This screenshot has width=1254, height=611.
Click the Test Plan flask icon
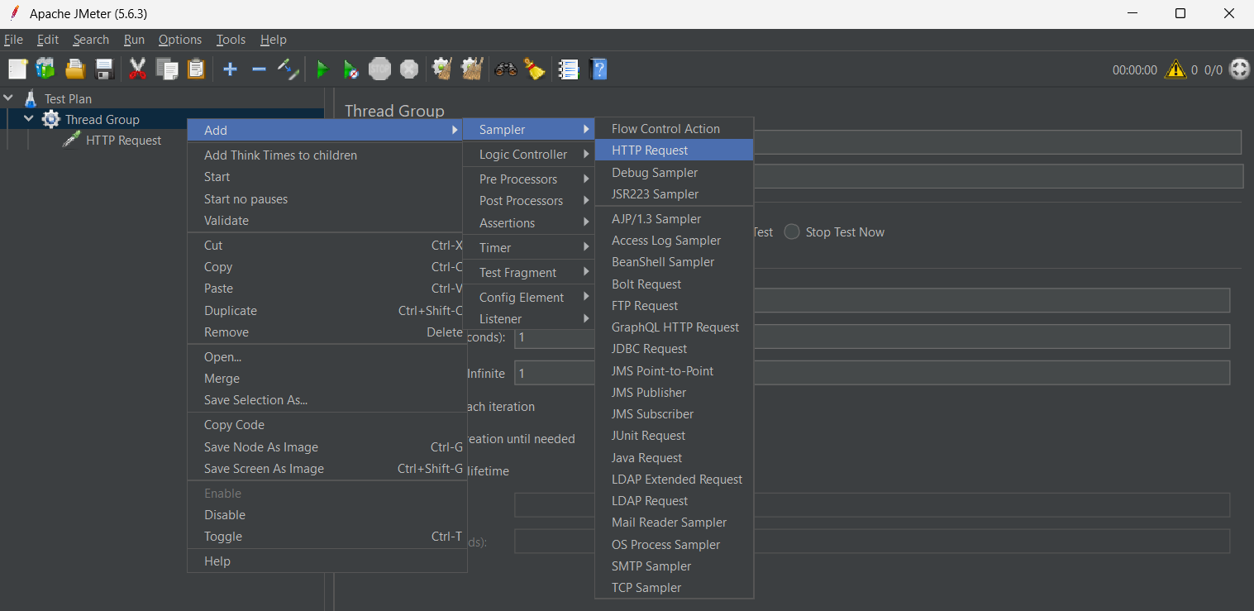pyautogui.click(x=31, y=98)
